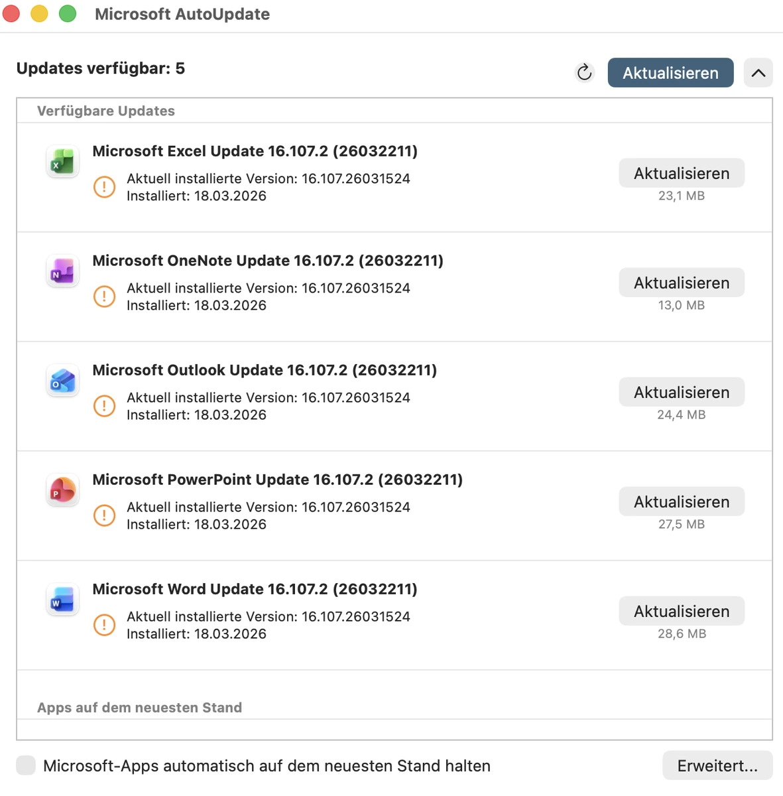The height and width of the screenshot is (796, 783).
Task: Click the Microsoft OneNote app icon
Action: 62,271
